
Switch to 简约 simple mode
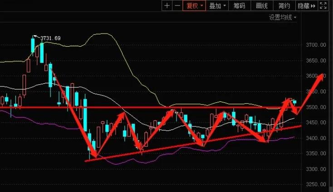point(284,5)
